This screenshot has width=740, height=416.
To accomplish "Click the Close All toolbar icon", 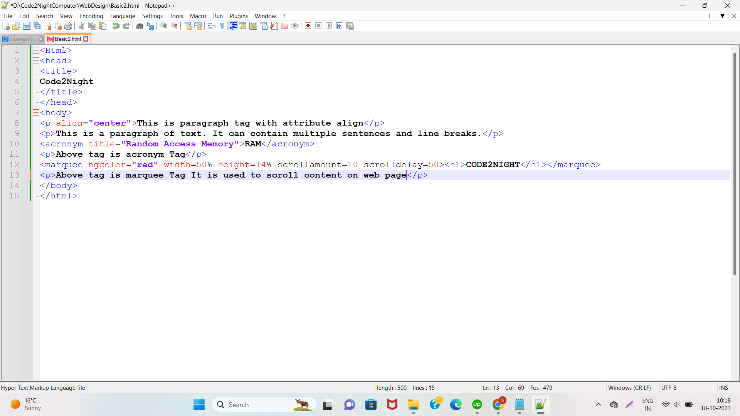I will pos(58,26).
